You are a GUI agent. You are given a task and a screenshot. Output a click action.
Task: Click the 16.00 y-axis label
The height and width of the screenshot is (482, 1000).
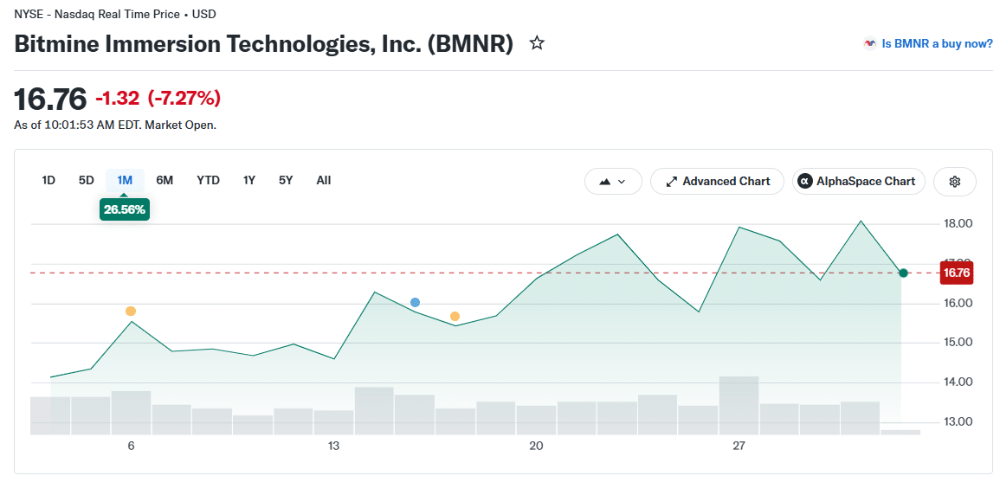coord(958,303)
